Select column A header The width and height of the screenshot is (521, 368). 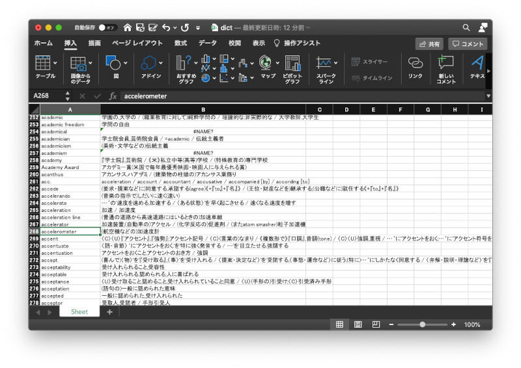(70, 109)
